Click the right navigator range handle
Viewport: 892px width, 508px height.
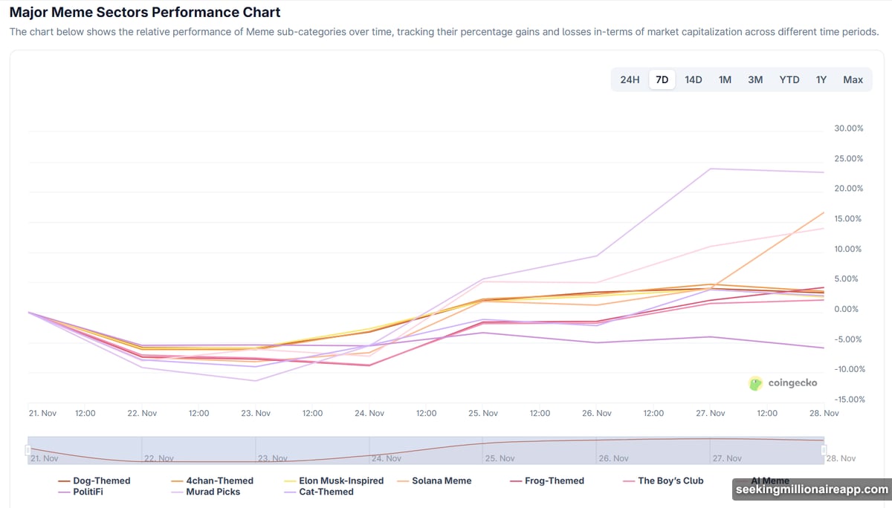pos(824,450)
